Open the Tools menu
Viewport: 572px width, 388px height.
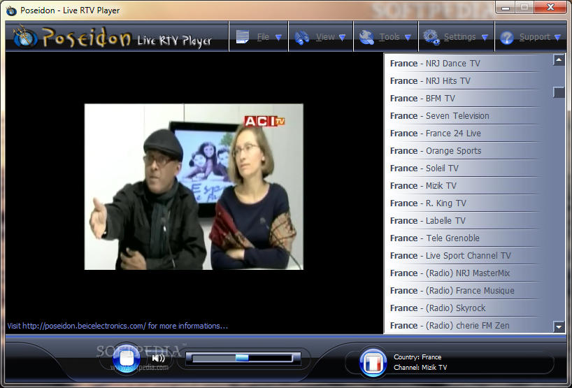[x=385, y=37]
